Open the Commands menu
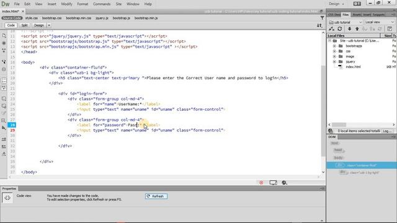This screenshot has height=223, width=397. 102,4
